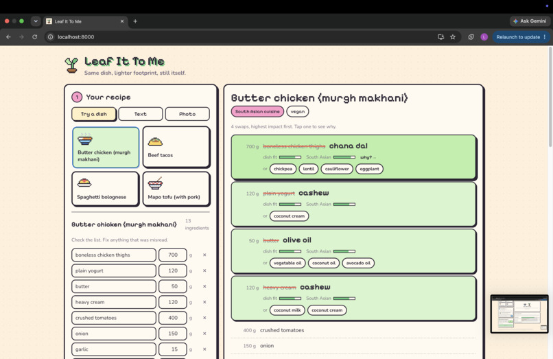The width and height of the screenshot is (553, 359).
Task: Edit the plain yogurt name field
Action: [114, 270]
